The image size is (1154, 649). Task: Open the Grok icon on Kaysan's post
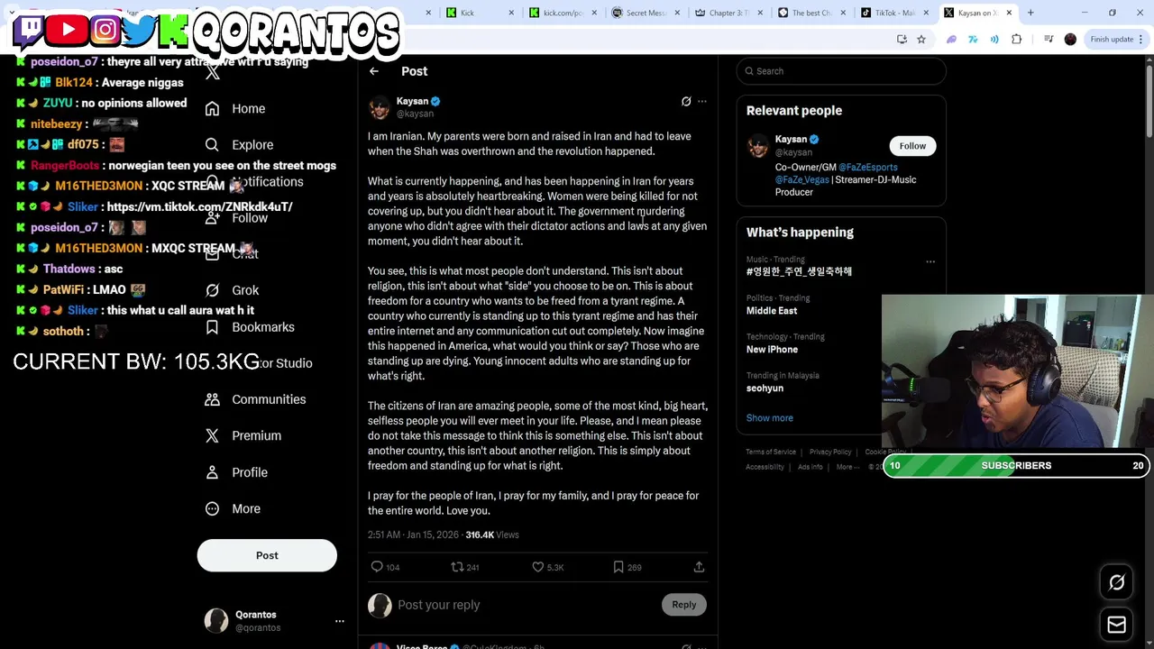686,102
